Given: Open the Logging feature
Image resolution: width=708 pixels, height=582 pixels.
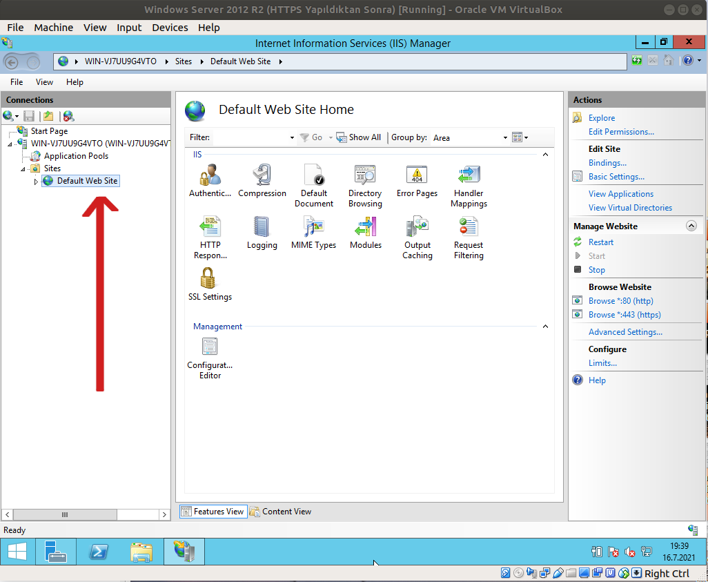Looking at the screenshot, I should 262,233.
